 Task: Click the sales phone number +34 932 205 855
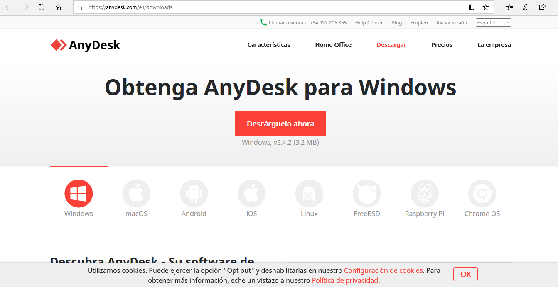tap(328, 23)
